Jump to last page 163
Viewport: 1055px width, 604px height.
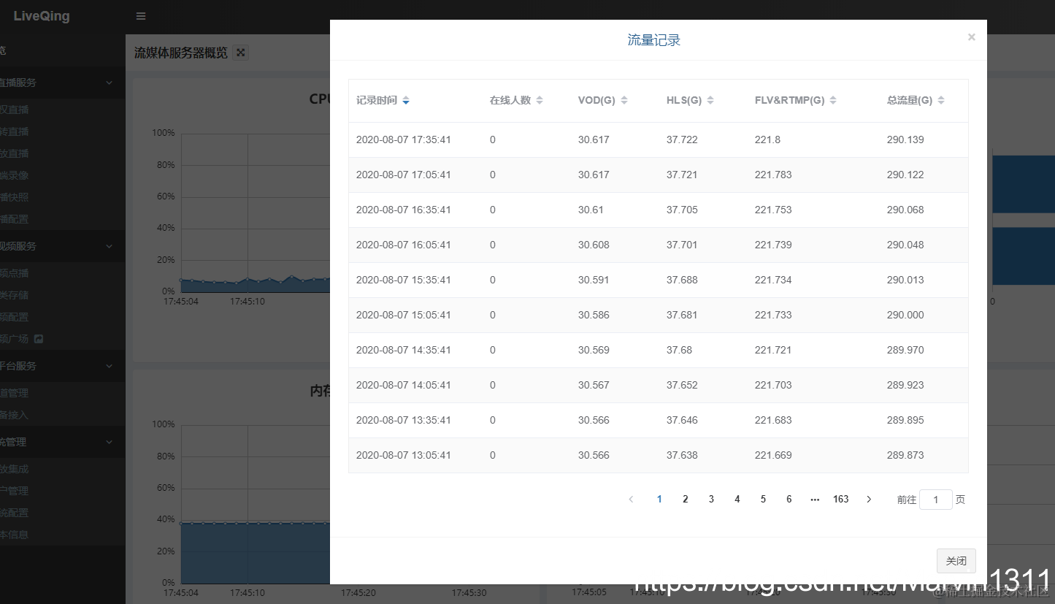coord(841,500)
